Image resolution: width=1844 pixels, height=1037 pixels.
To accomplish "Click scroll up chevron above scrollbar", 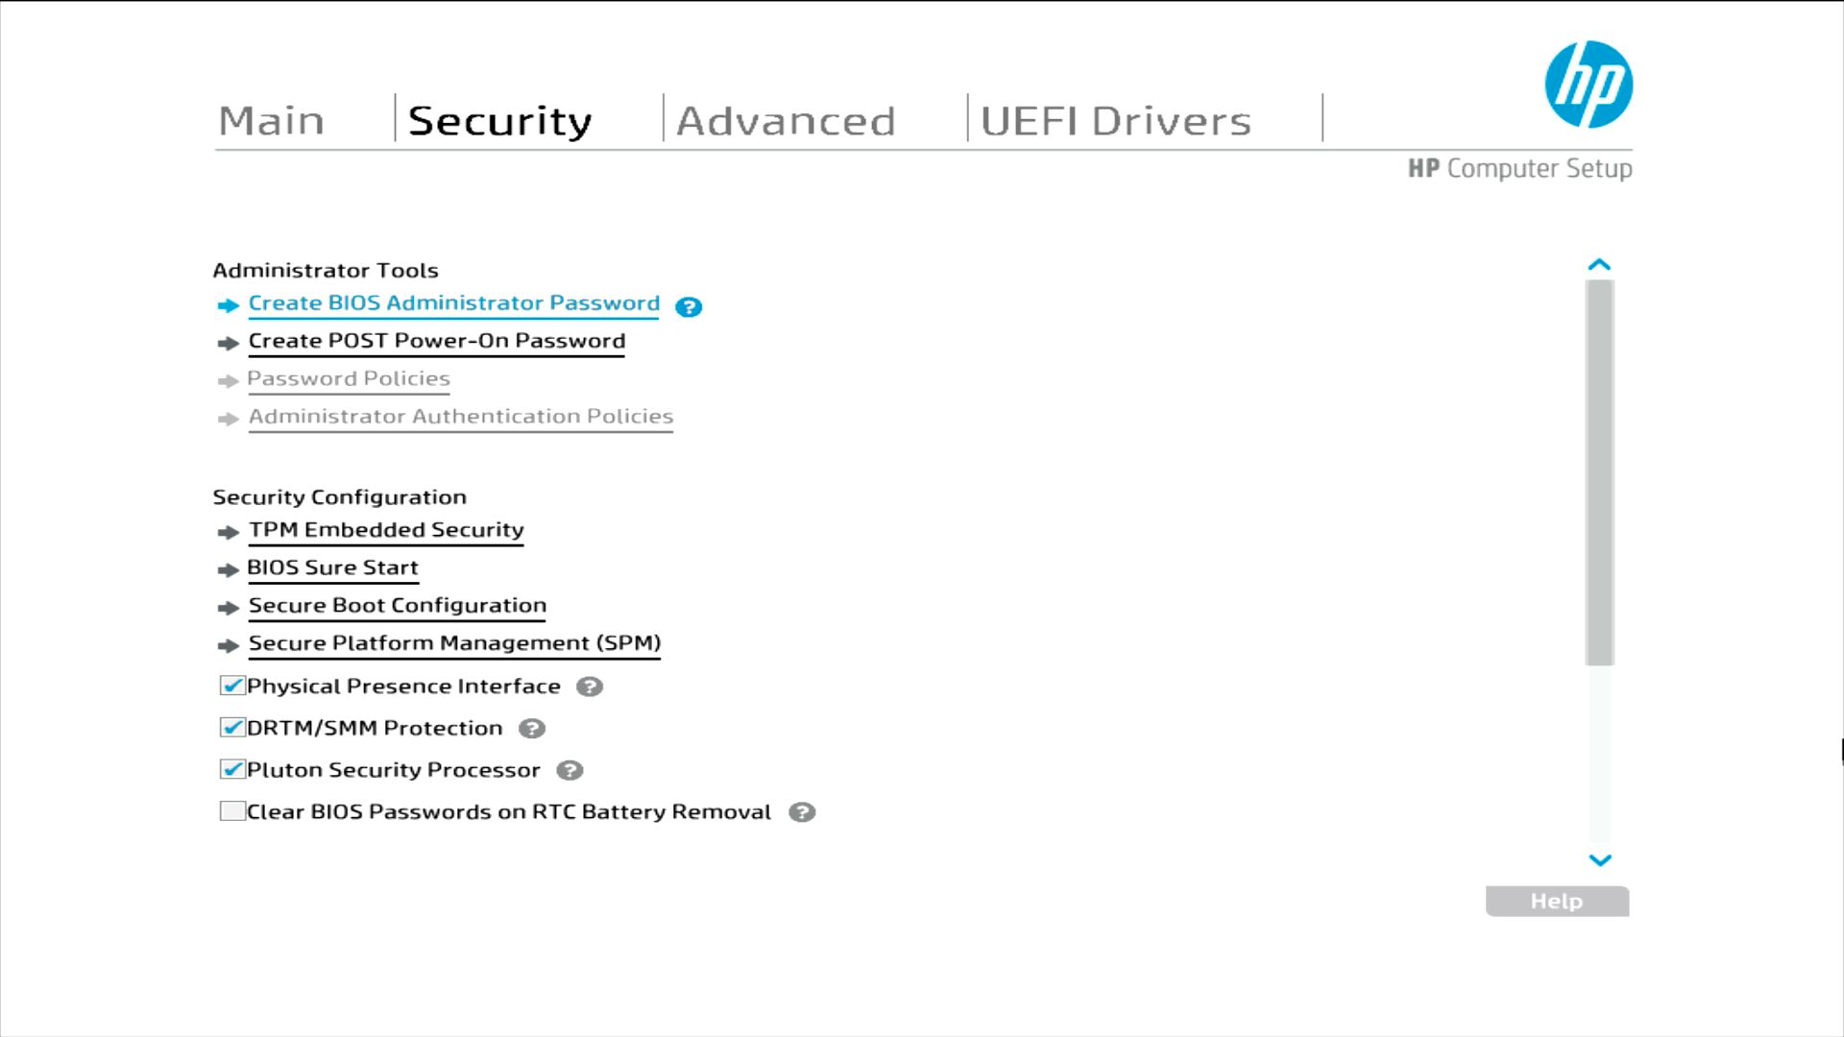I will (1599, 264).
